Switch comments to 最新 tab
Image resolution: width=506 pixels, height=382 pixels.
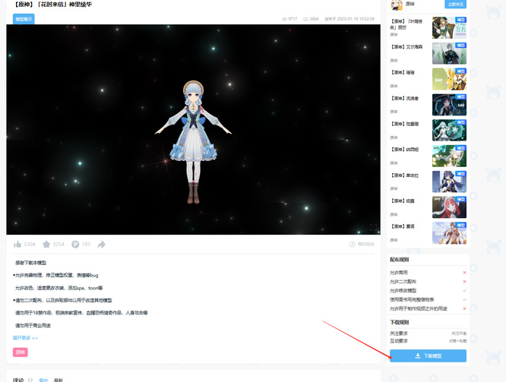59,379
